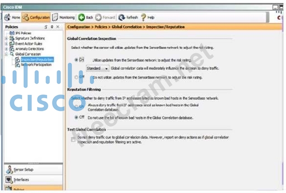Select Off for Reputation Filtering

click(x=76, y=117)
